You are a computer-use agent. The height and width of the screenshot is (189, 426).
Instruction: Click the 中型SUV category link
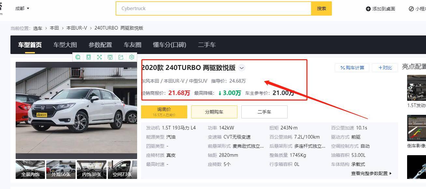198,81
